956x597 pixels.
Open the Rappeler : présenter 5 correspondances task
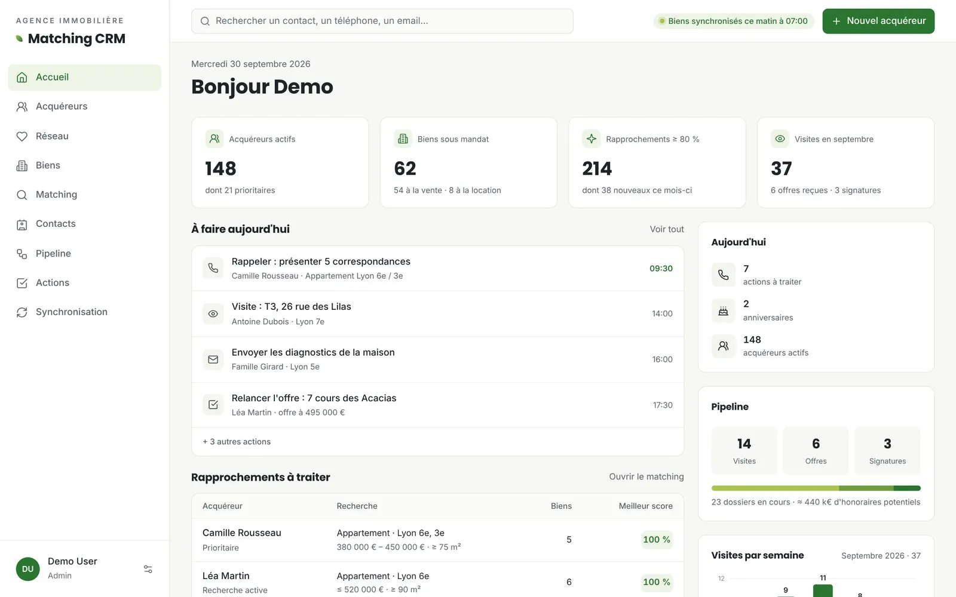click(x=437, y=268)
